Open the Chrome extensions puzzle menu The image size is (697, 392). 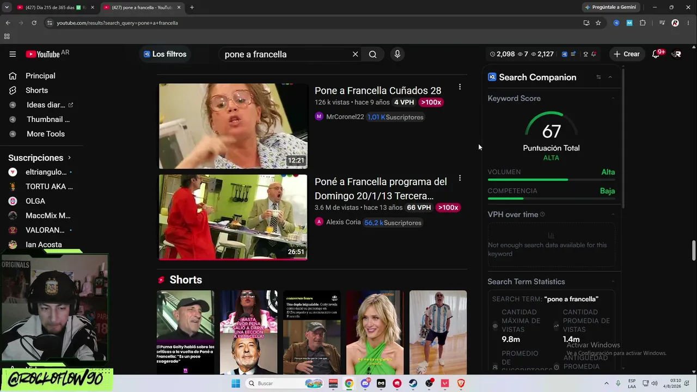[x=643, y=23]
